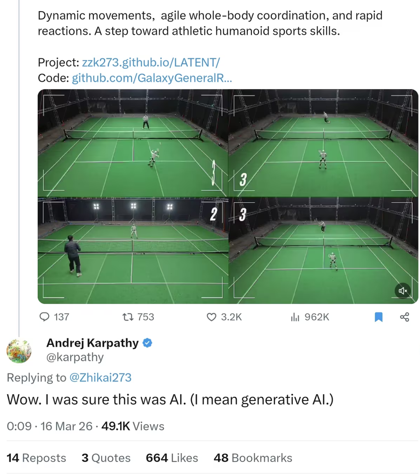View the 3 Quotes list
Screen dimensions: 420x476
(x=106, y=458)
